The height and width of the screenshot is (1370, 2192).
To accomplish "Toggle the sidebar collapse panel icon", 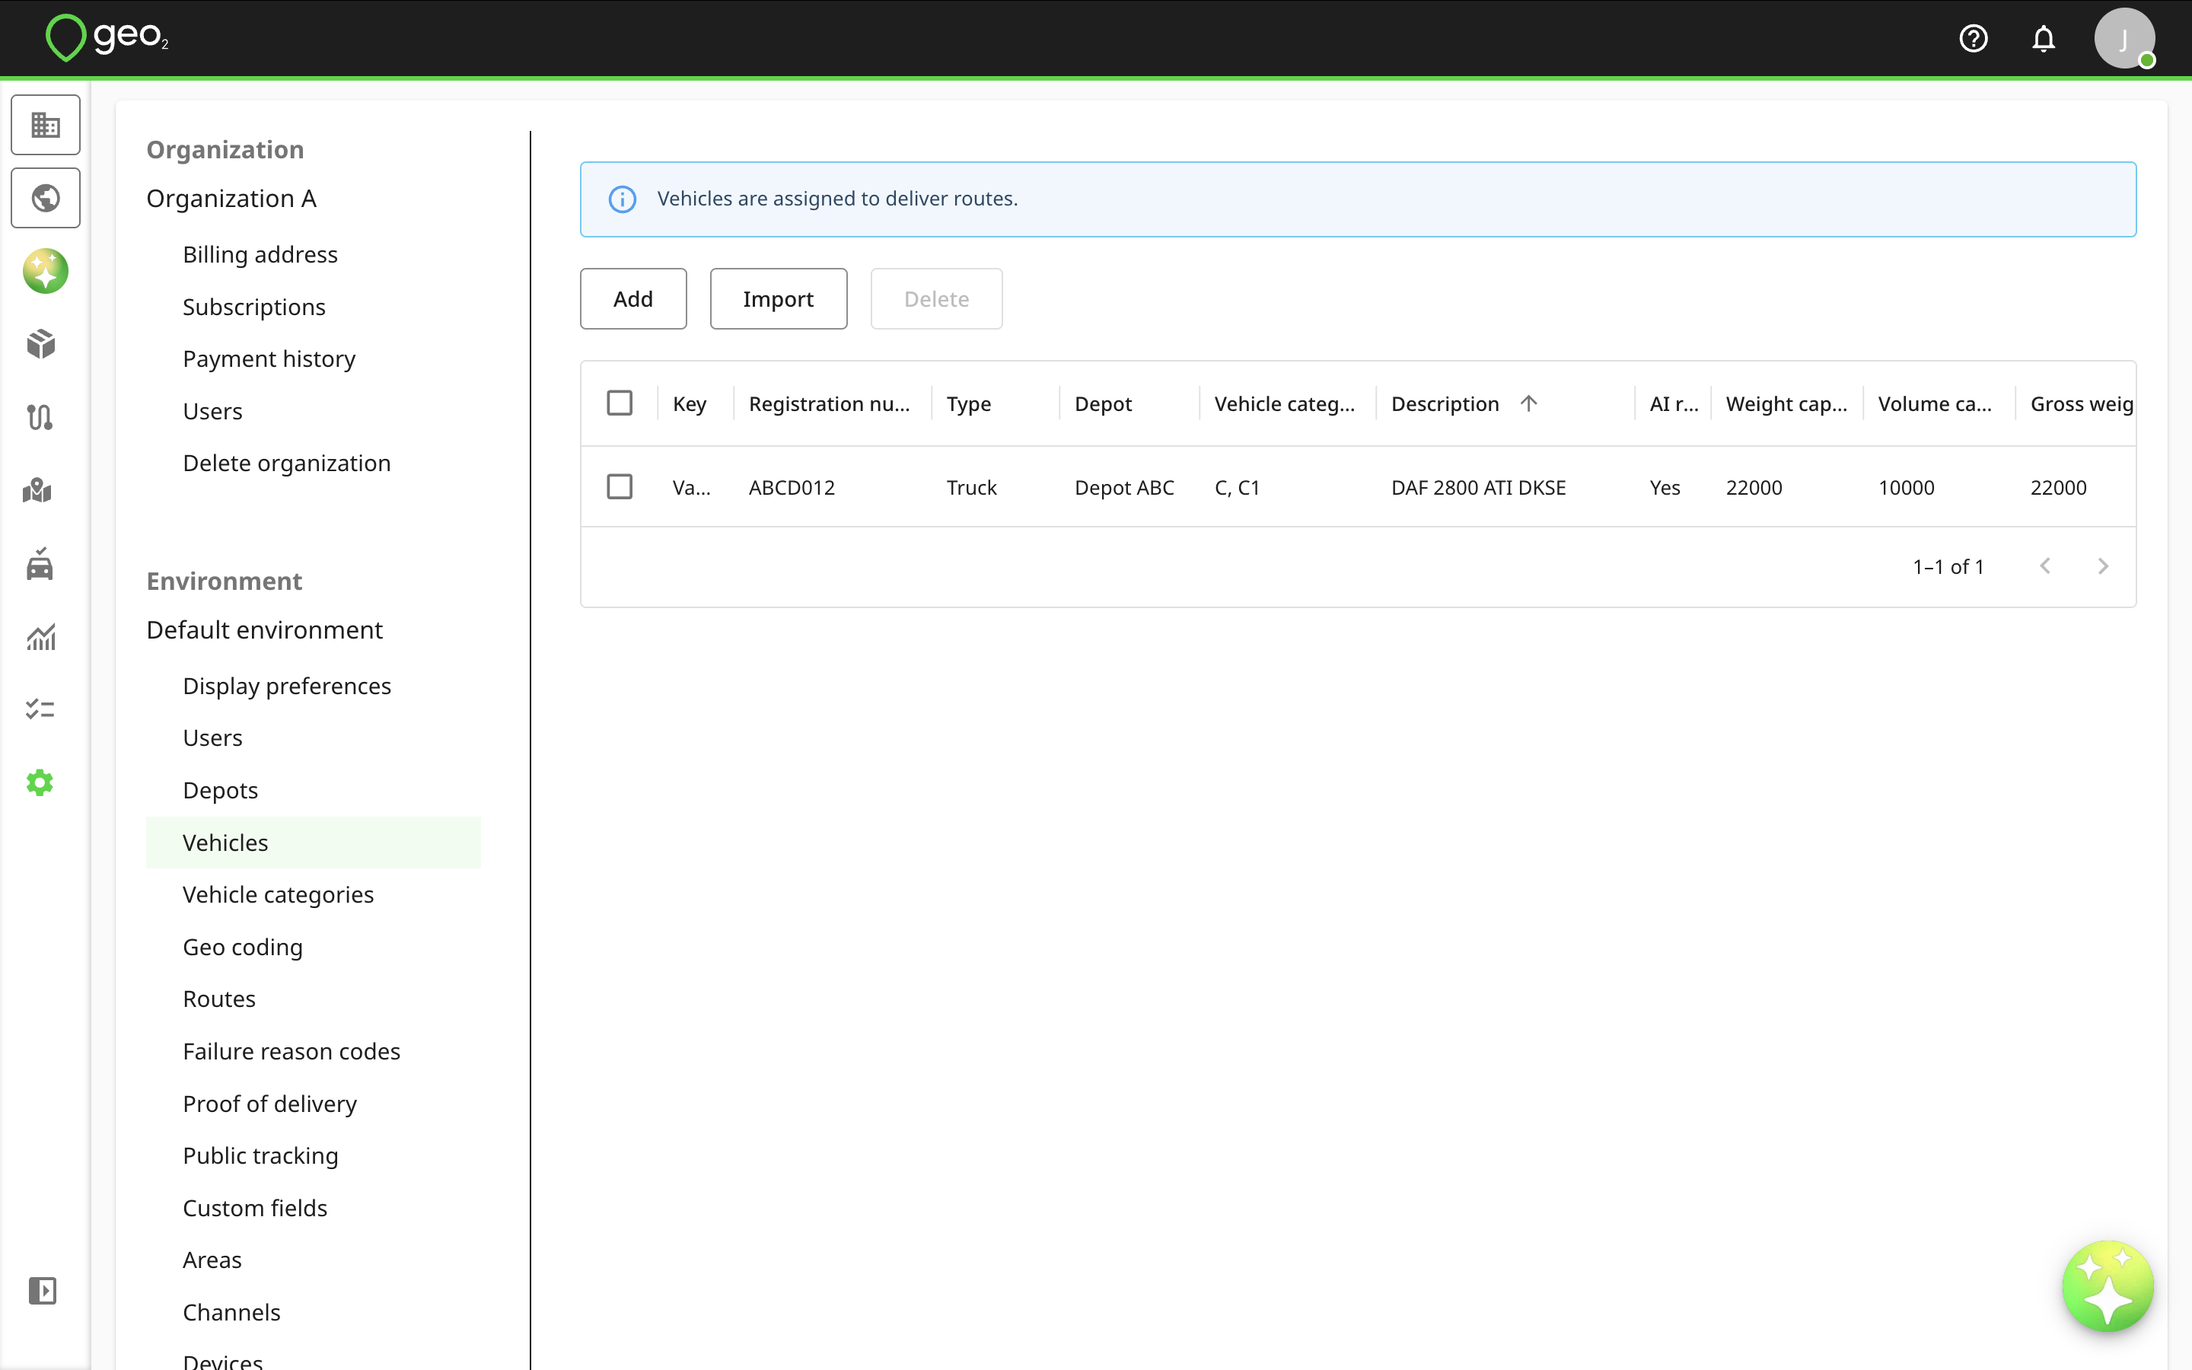I will (43, 1290).
